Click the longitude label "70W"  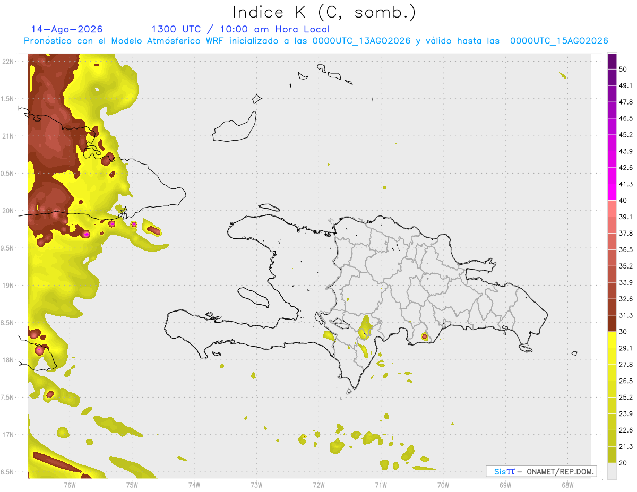[x=443, y=485]
